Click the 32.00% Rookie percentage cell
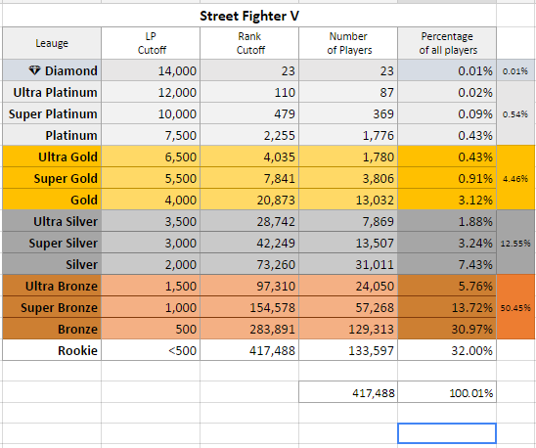 [x=447, y=350]
